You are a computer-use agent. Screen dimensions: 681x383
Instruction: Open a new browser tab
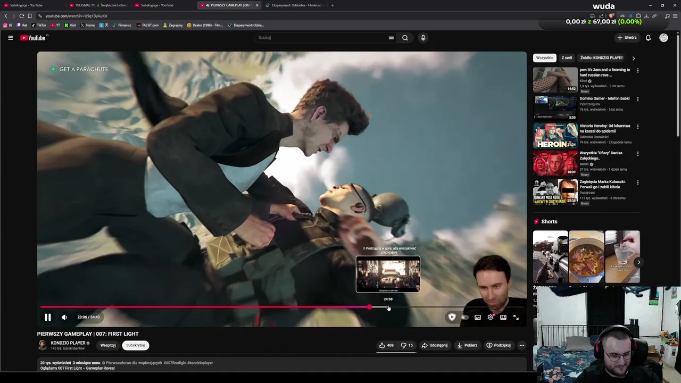coord(333,5)
